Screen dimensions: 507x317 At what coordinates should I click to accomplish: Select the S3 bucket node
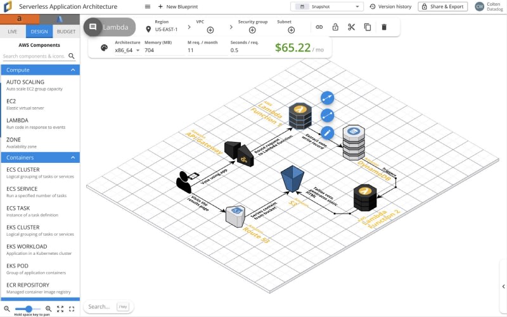(292, 179)
